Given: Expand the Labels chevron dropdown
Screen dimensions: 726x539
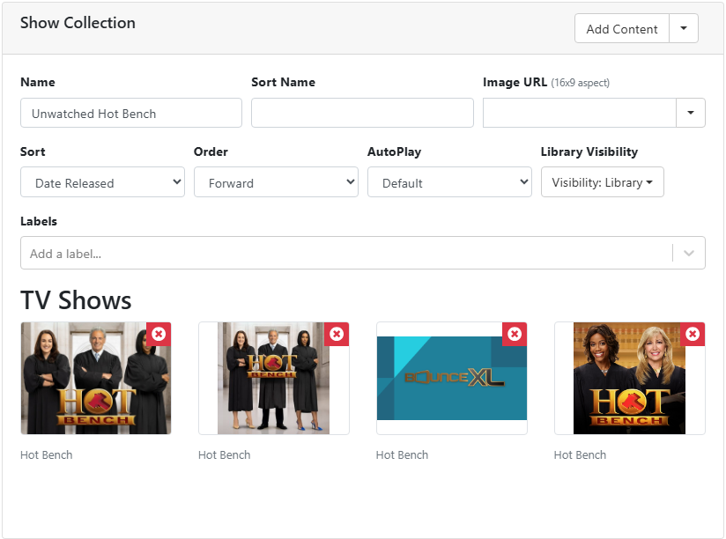Looking at the screenshot, I should (x=689, y=254).
